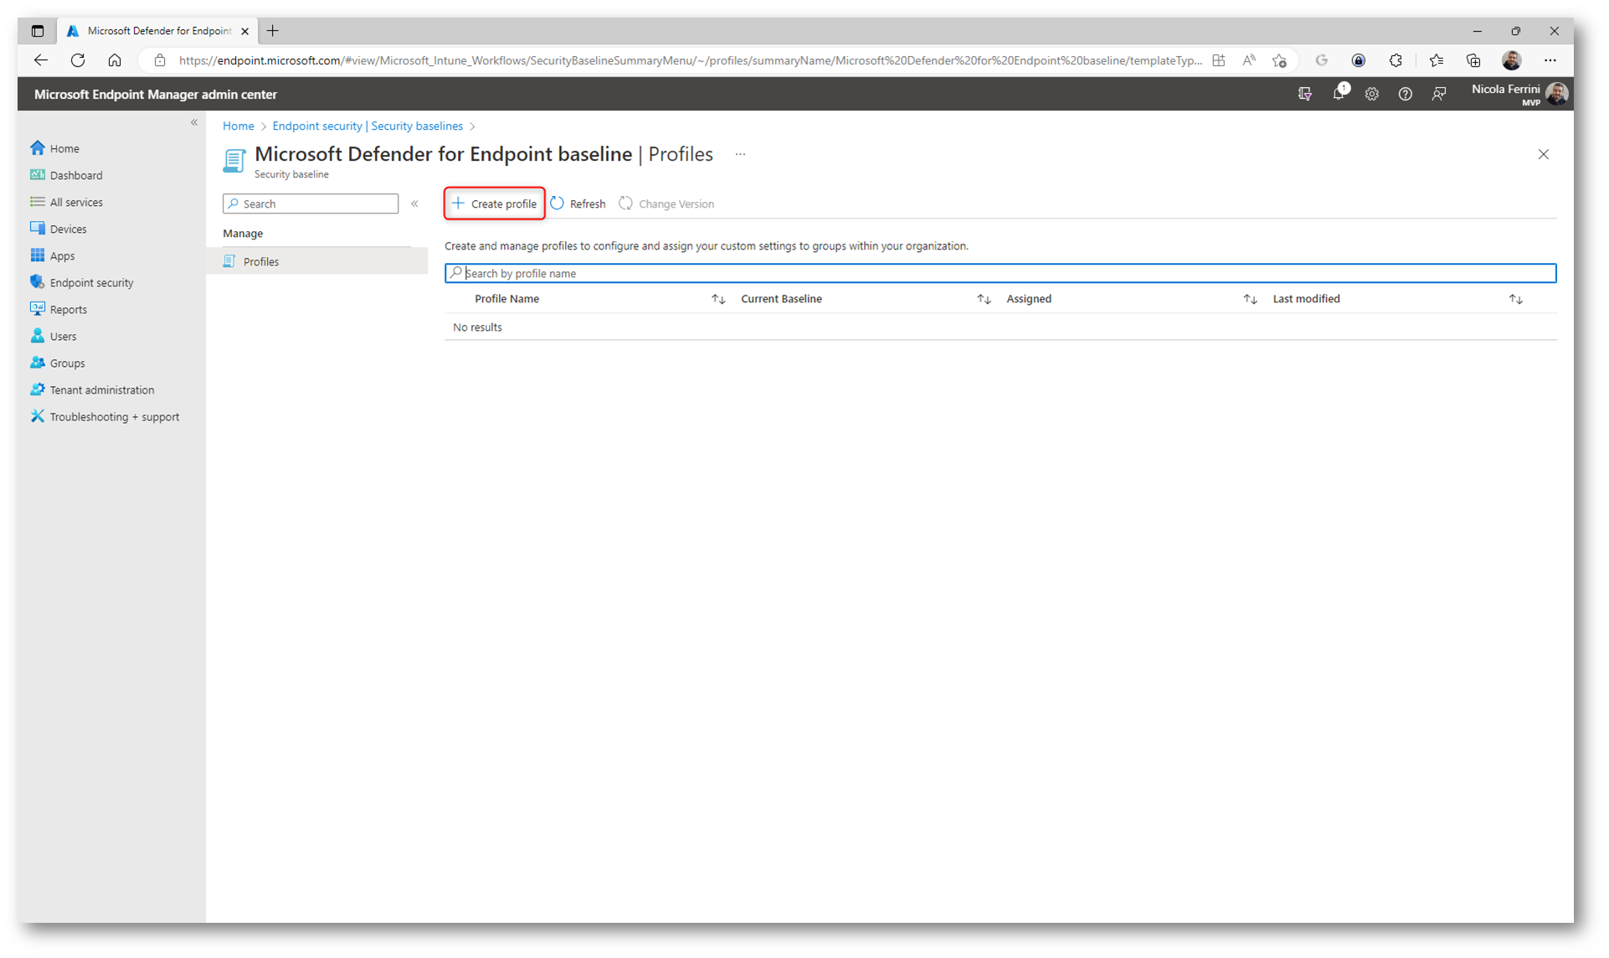1609x958 pixels.
Task: Sort by Assigned column
Action: (x=1250, y=299)
